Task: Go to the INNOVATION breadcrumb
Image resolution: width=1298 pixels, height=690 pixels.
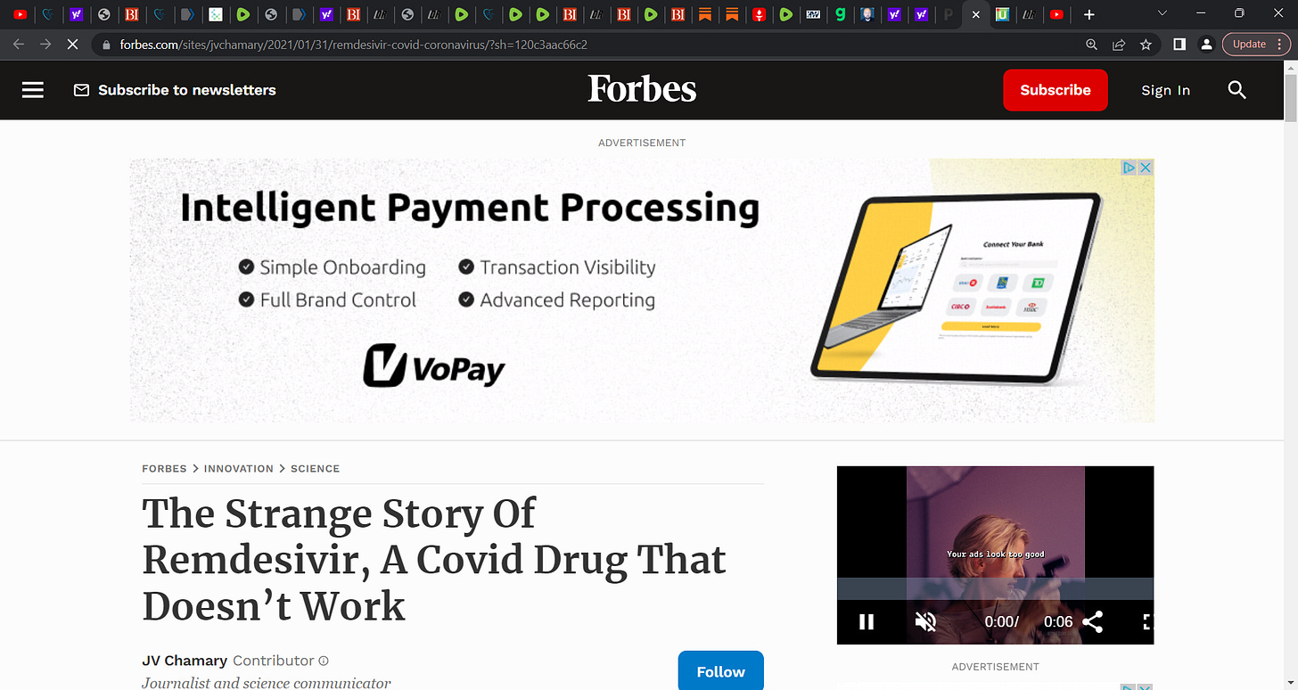Action: (x=239, y=468)
